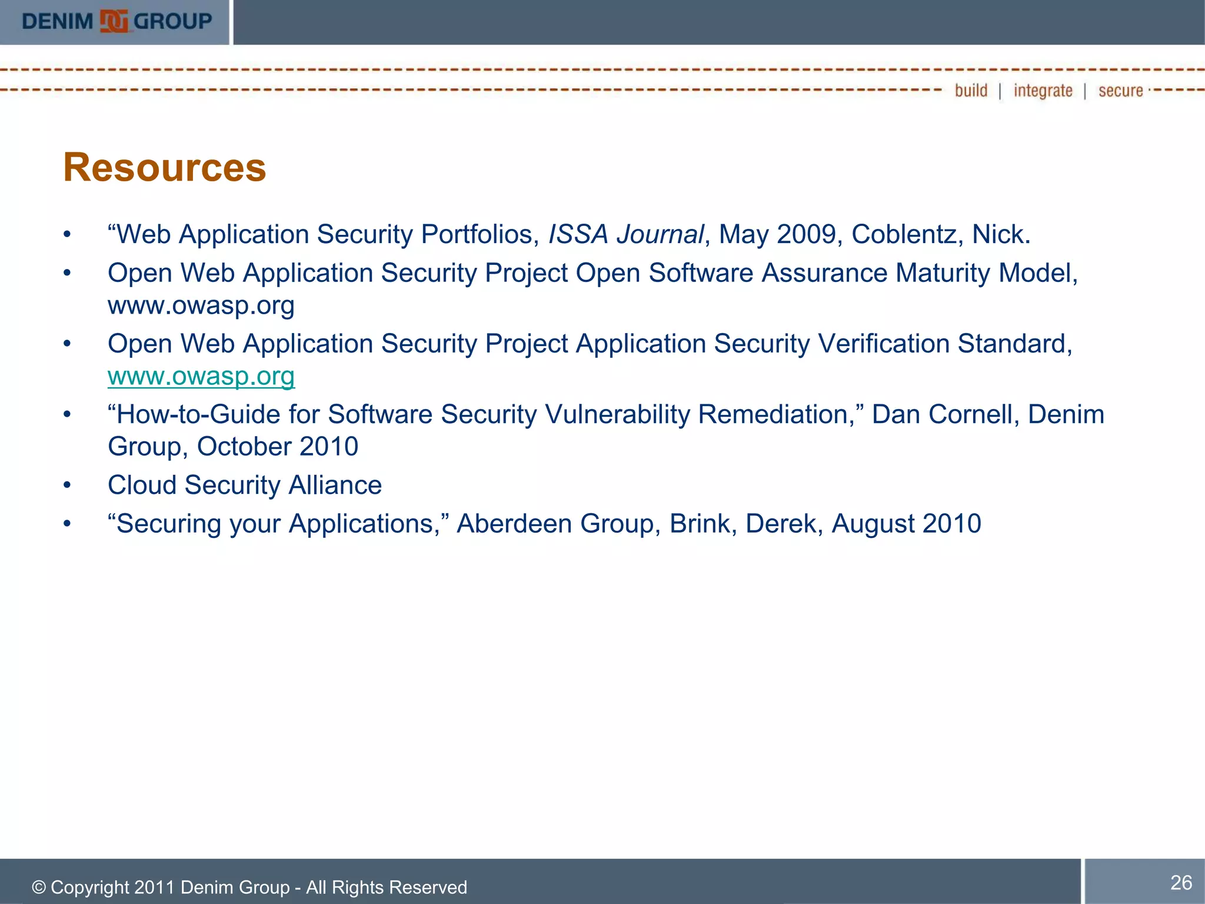
Task: Click the copyright 2011 Denim Group footer
Action: (x=249, y=887)
